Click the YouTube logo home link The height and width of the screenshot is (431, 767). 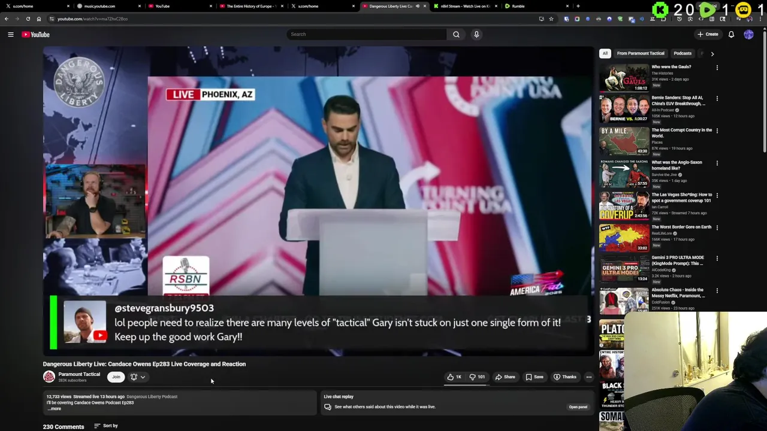35,35
